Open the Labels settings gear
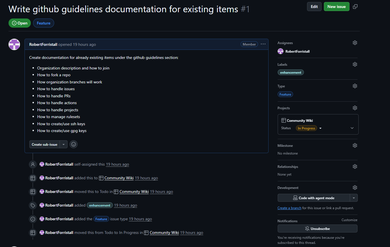Viewport: 390px width, 247px height. (355, 64)
